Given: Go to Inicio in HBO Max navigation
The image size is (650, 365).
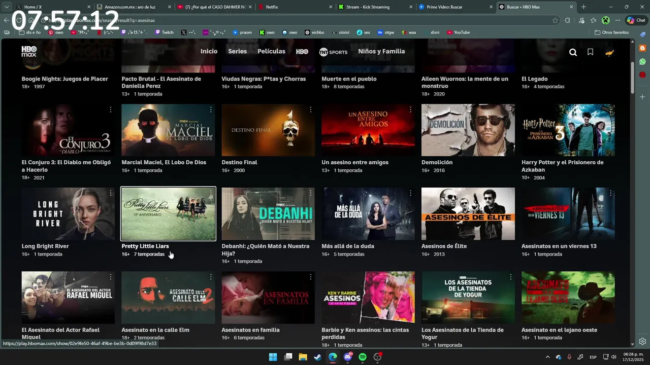Looking at the screenshot, I should pos(209,51).
